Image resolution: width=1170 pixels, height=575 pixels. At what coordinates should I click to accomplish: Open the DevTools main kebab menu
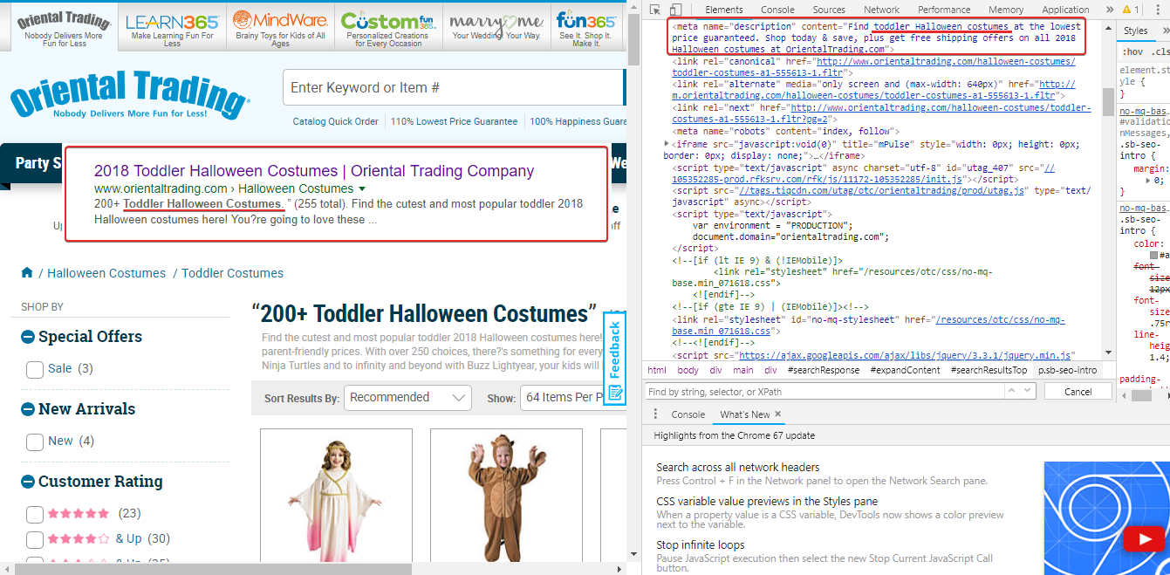tap(1158, 10)
